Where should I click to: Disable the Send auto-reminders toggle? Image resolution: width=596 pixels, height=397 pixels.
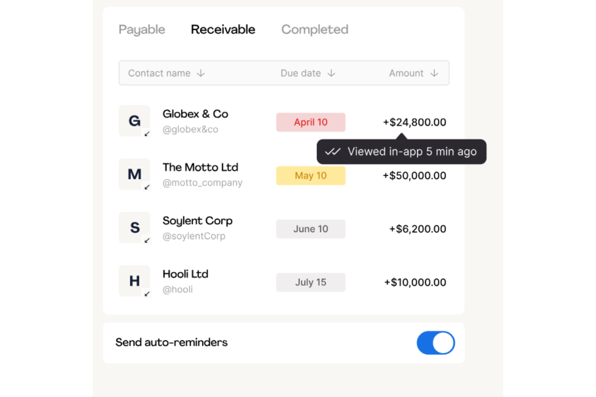coord(436,342)
